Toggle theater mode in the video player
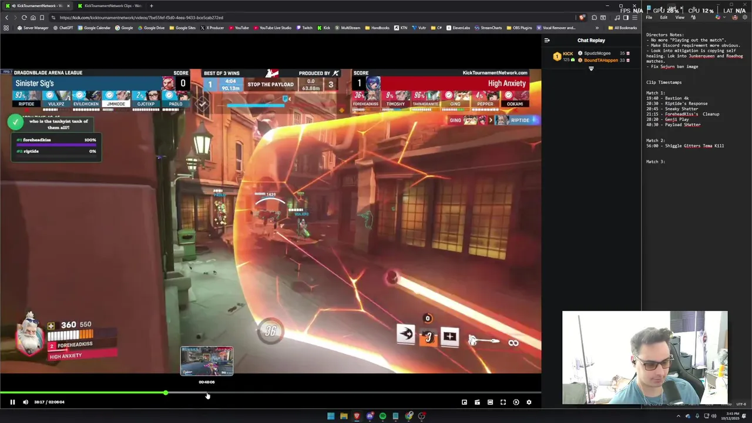Image resolution: width=752 pixels, height=423 pixels. click(x=490, y=402)
